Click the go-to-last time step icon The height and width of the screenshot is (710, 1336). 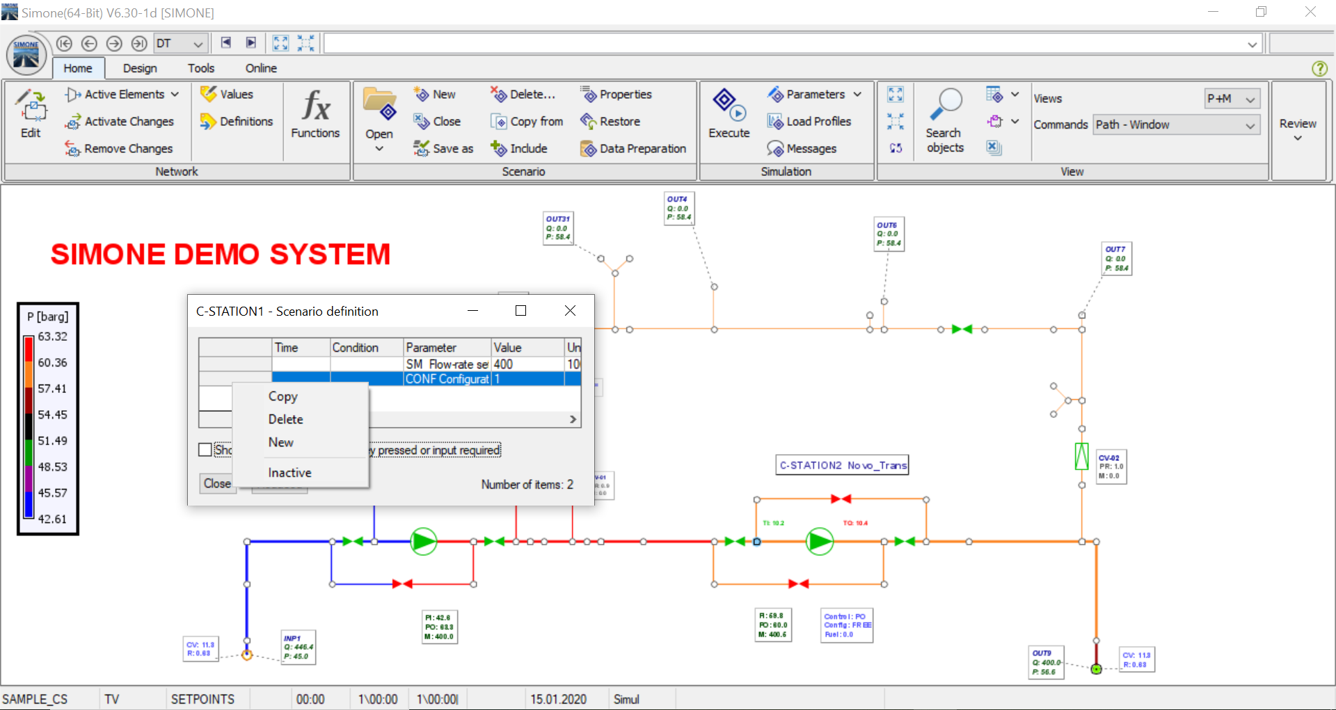tap(139, 44)
